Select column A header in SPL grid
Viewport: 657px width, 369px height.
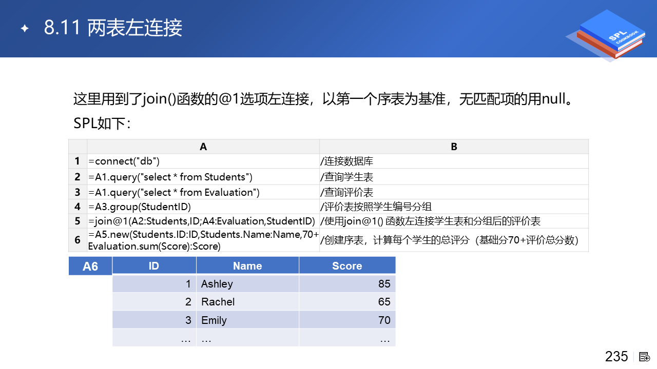coord(203,147)
